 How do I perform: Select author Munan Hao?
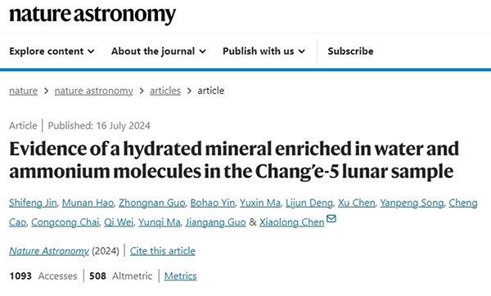(88, 203)
